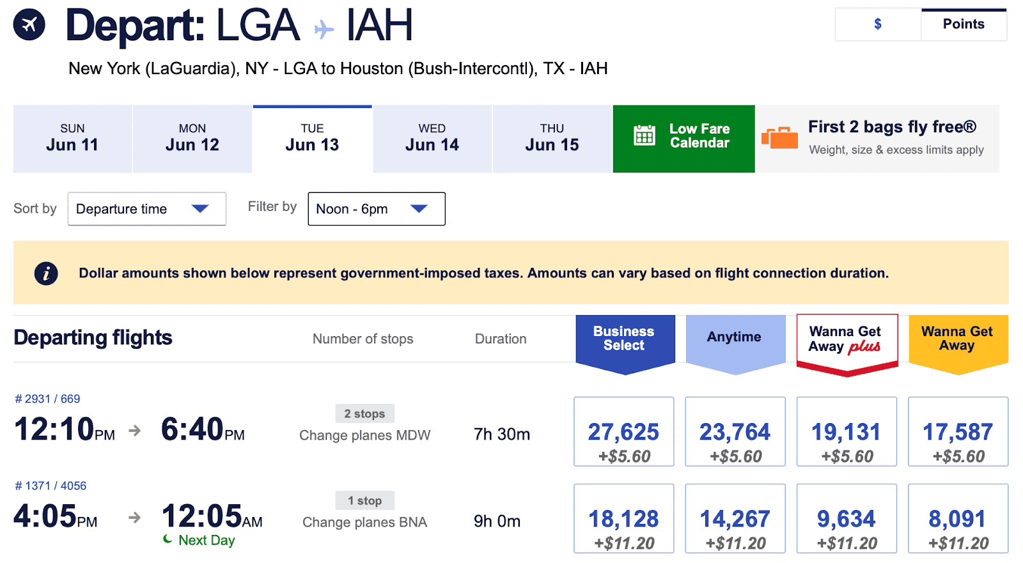The image size is (1023, 563).
Task: Click the airplane circle icon beside Depart
Action: [29, 25]
